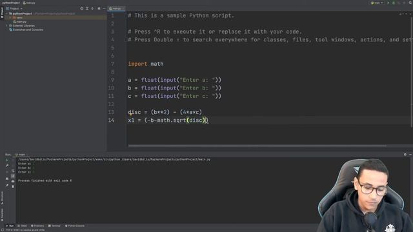Open the Structure side tool window
This screenshot has width=413, height=232.
[x=2, y=198]
